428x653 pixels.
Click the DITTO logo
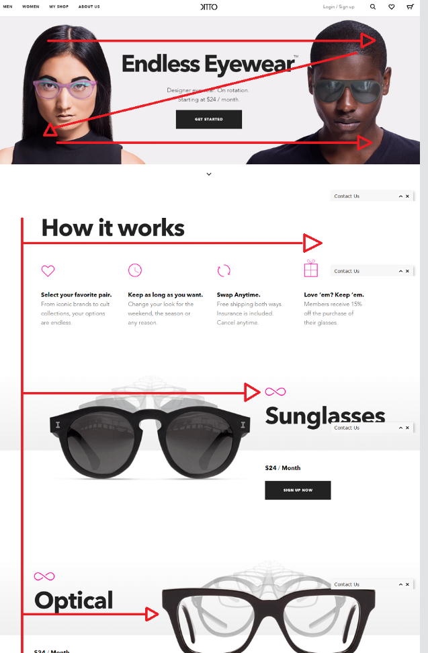click(209, 7)
